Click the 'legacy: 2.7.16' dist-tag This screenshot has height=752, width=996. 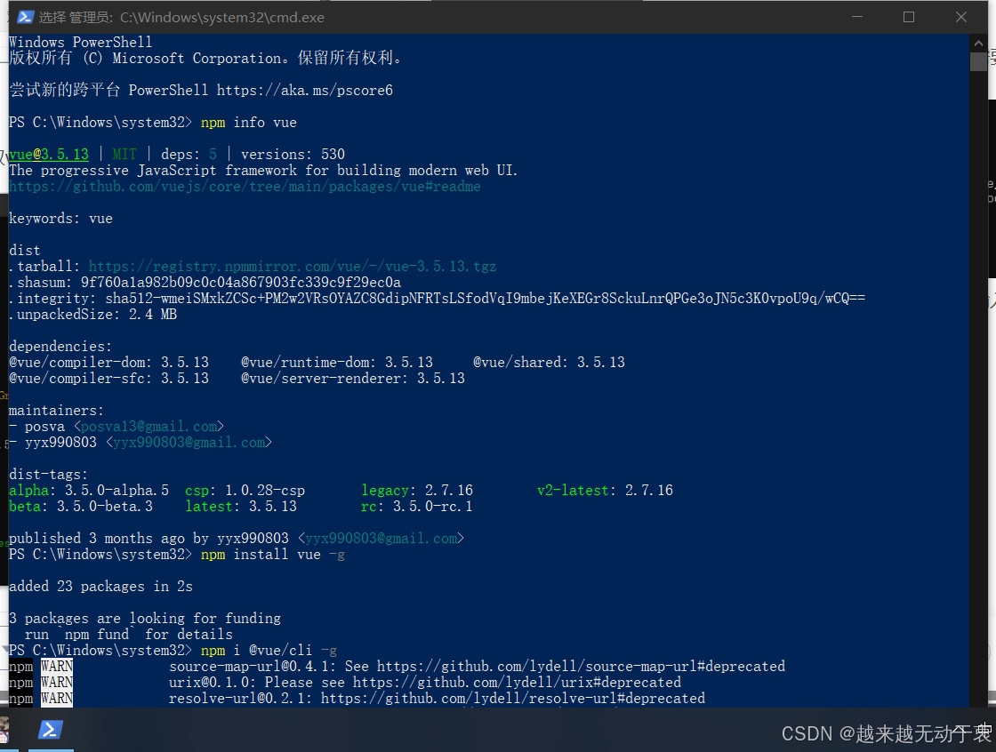(417, 491)
